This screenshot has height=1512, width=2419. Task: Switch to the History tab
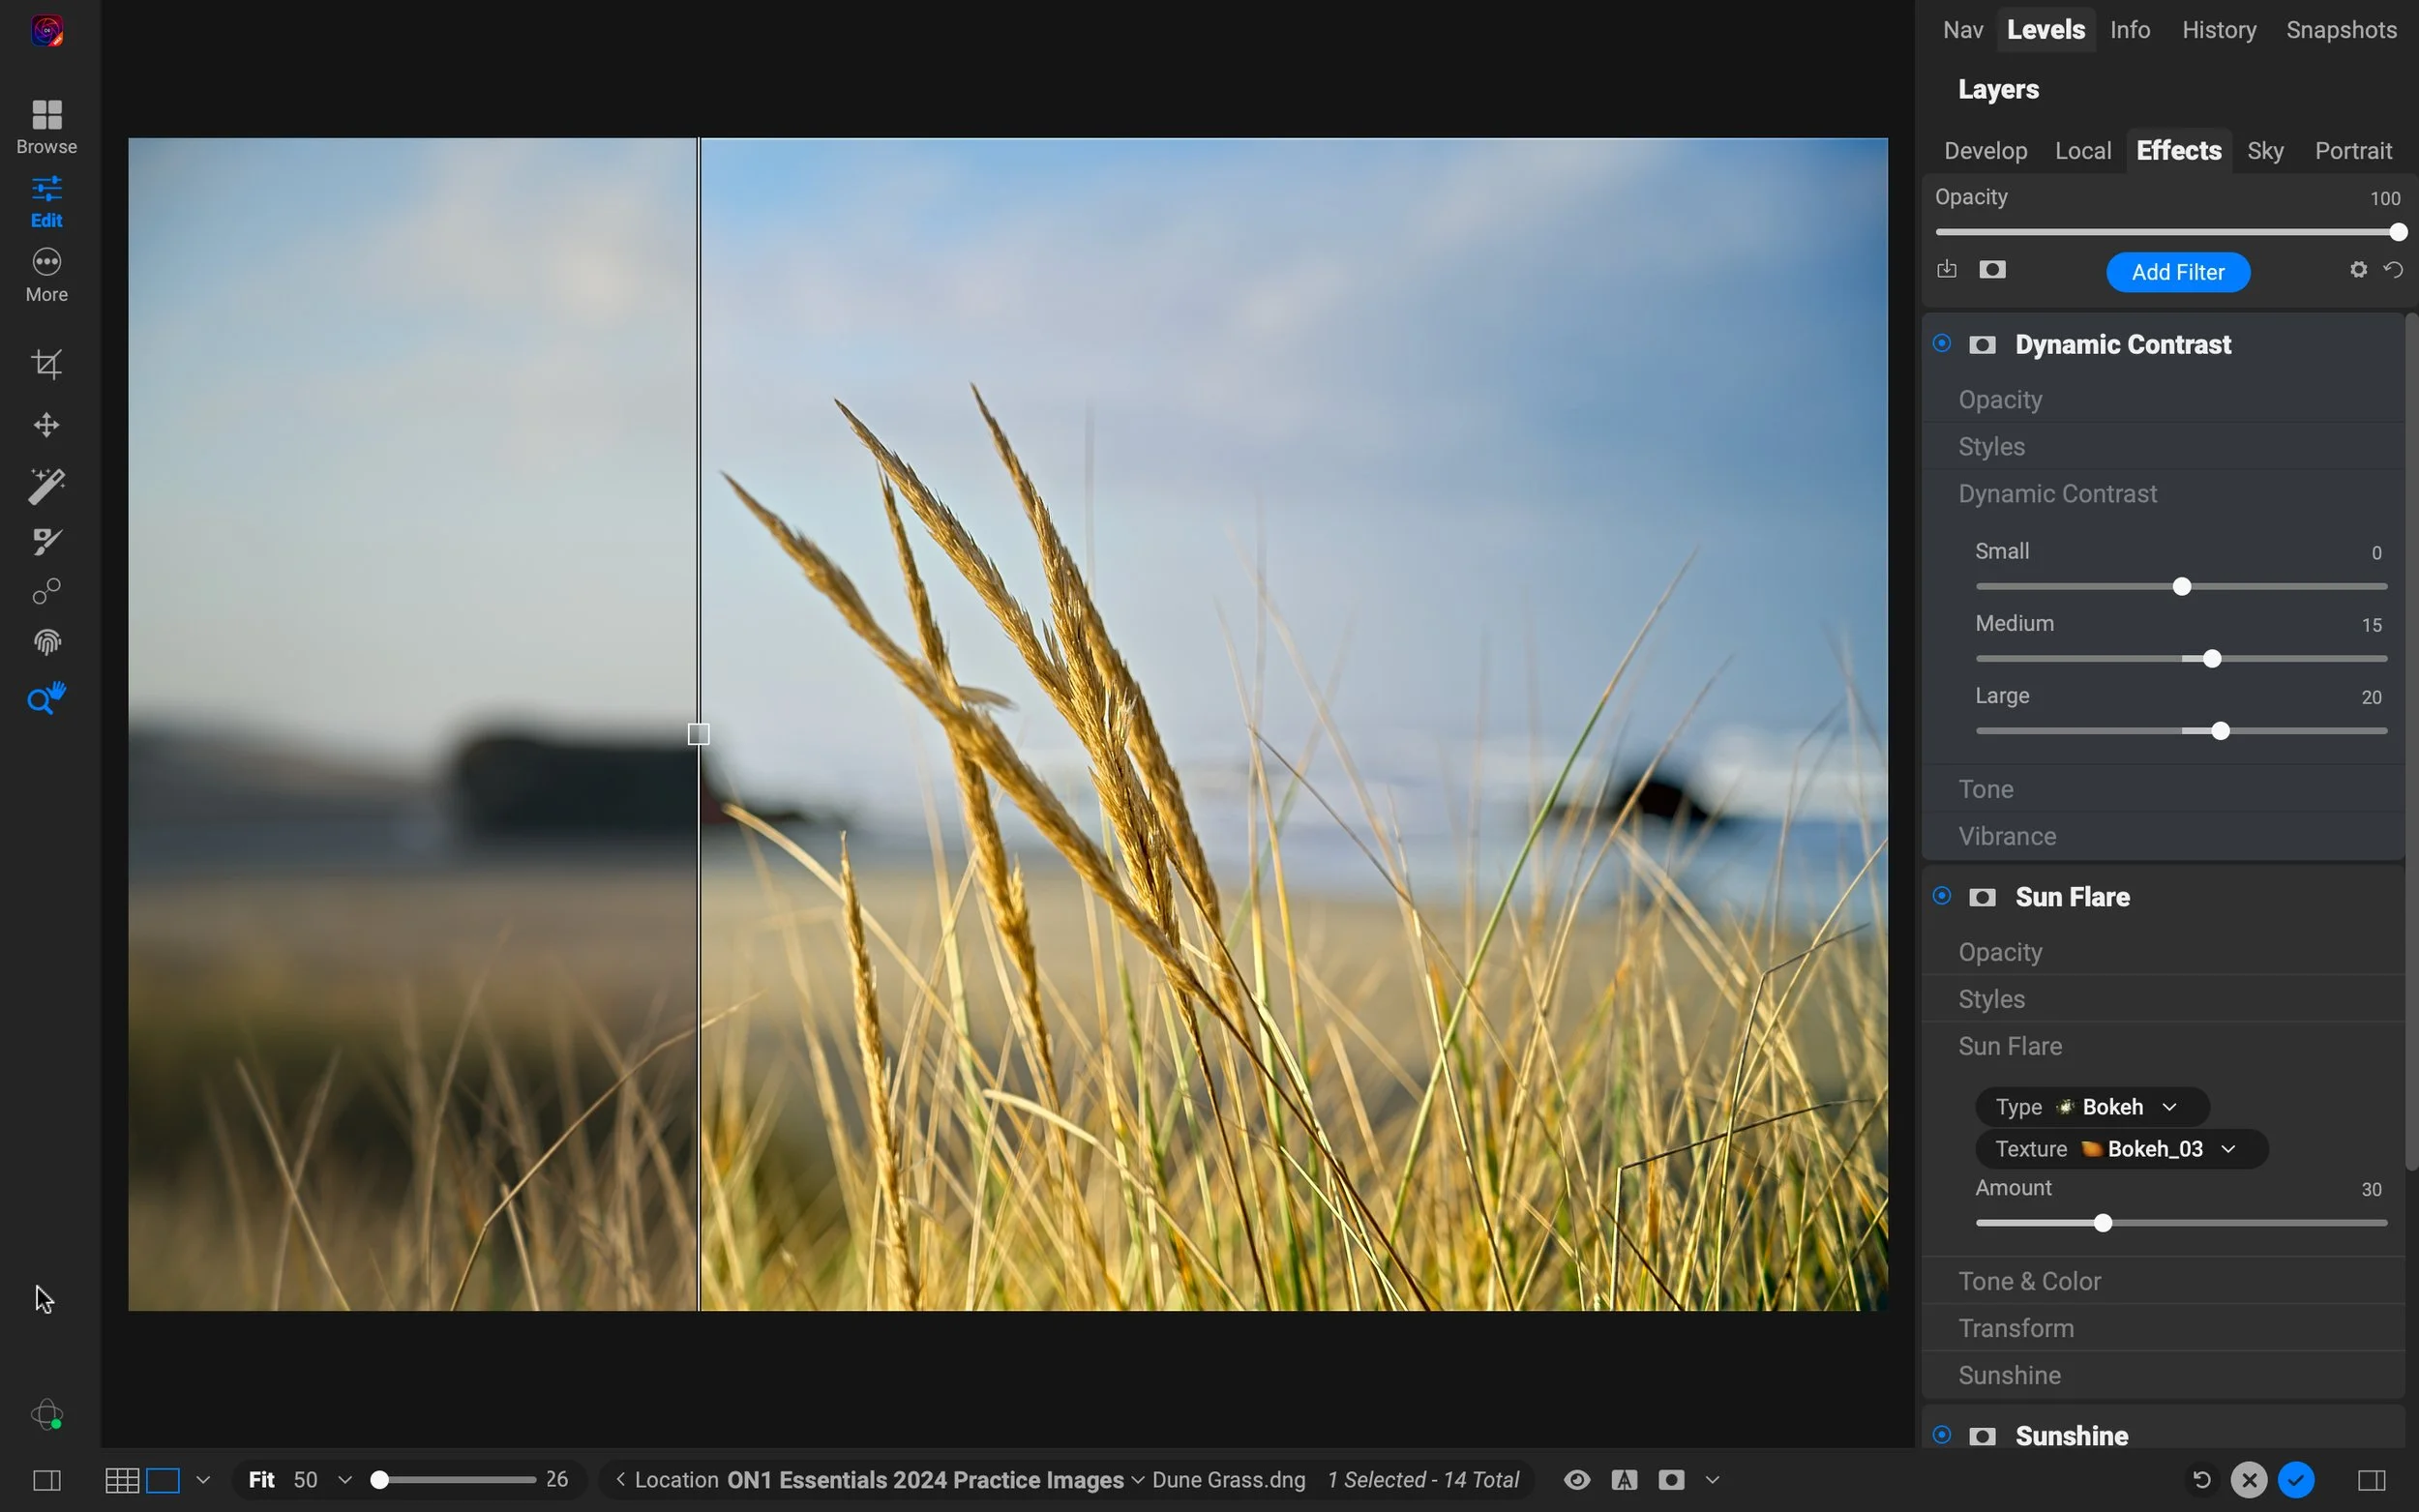[x=2218, y=29]
